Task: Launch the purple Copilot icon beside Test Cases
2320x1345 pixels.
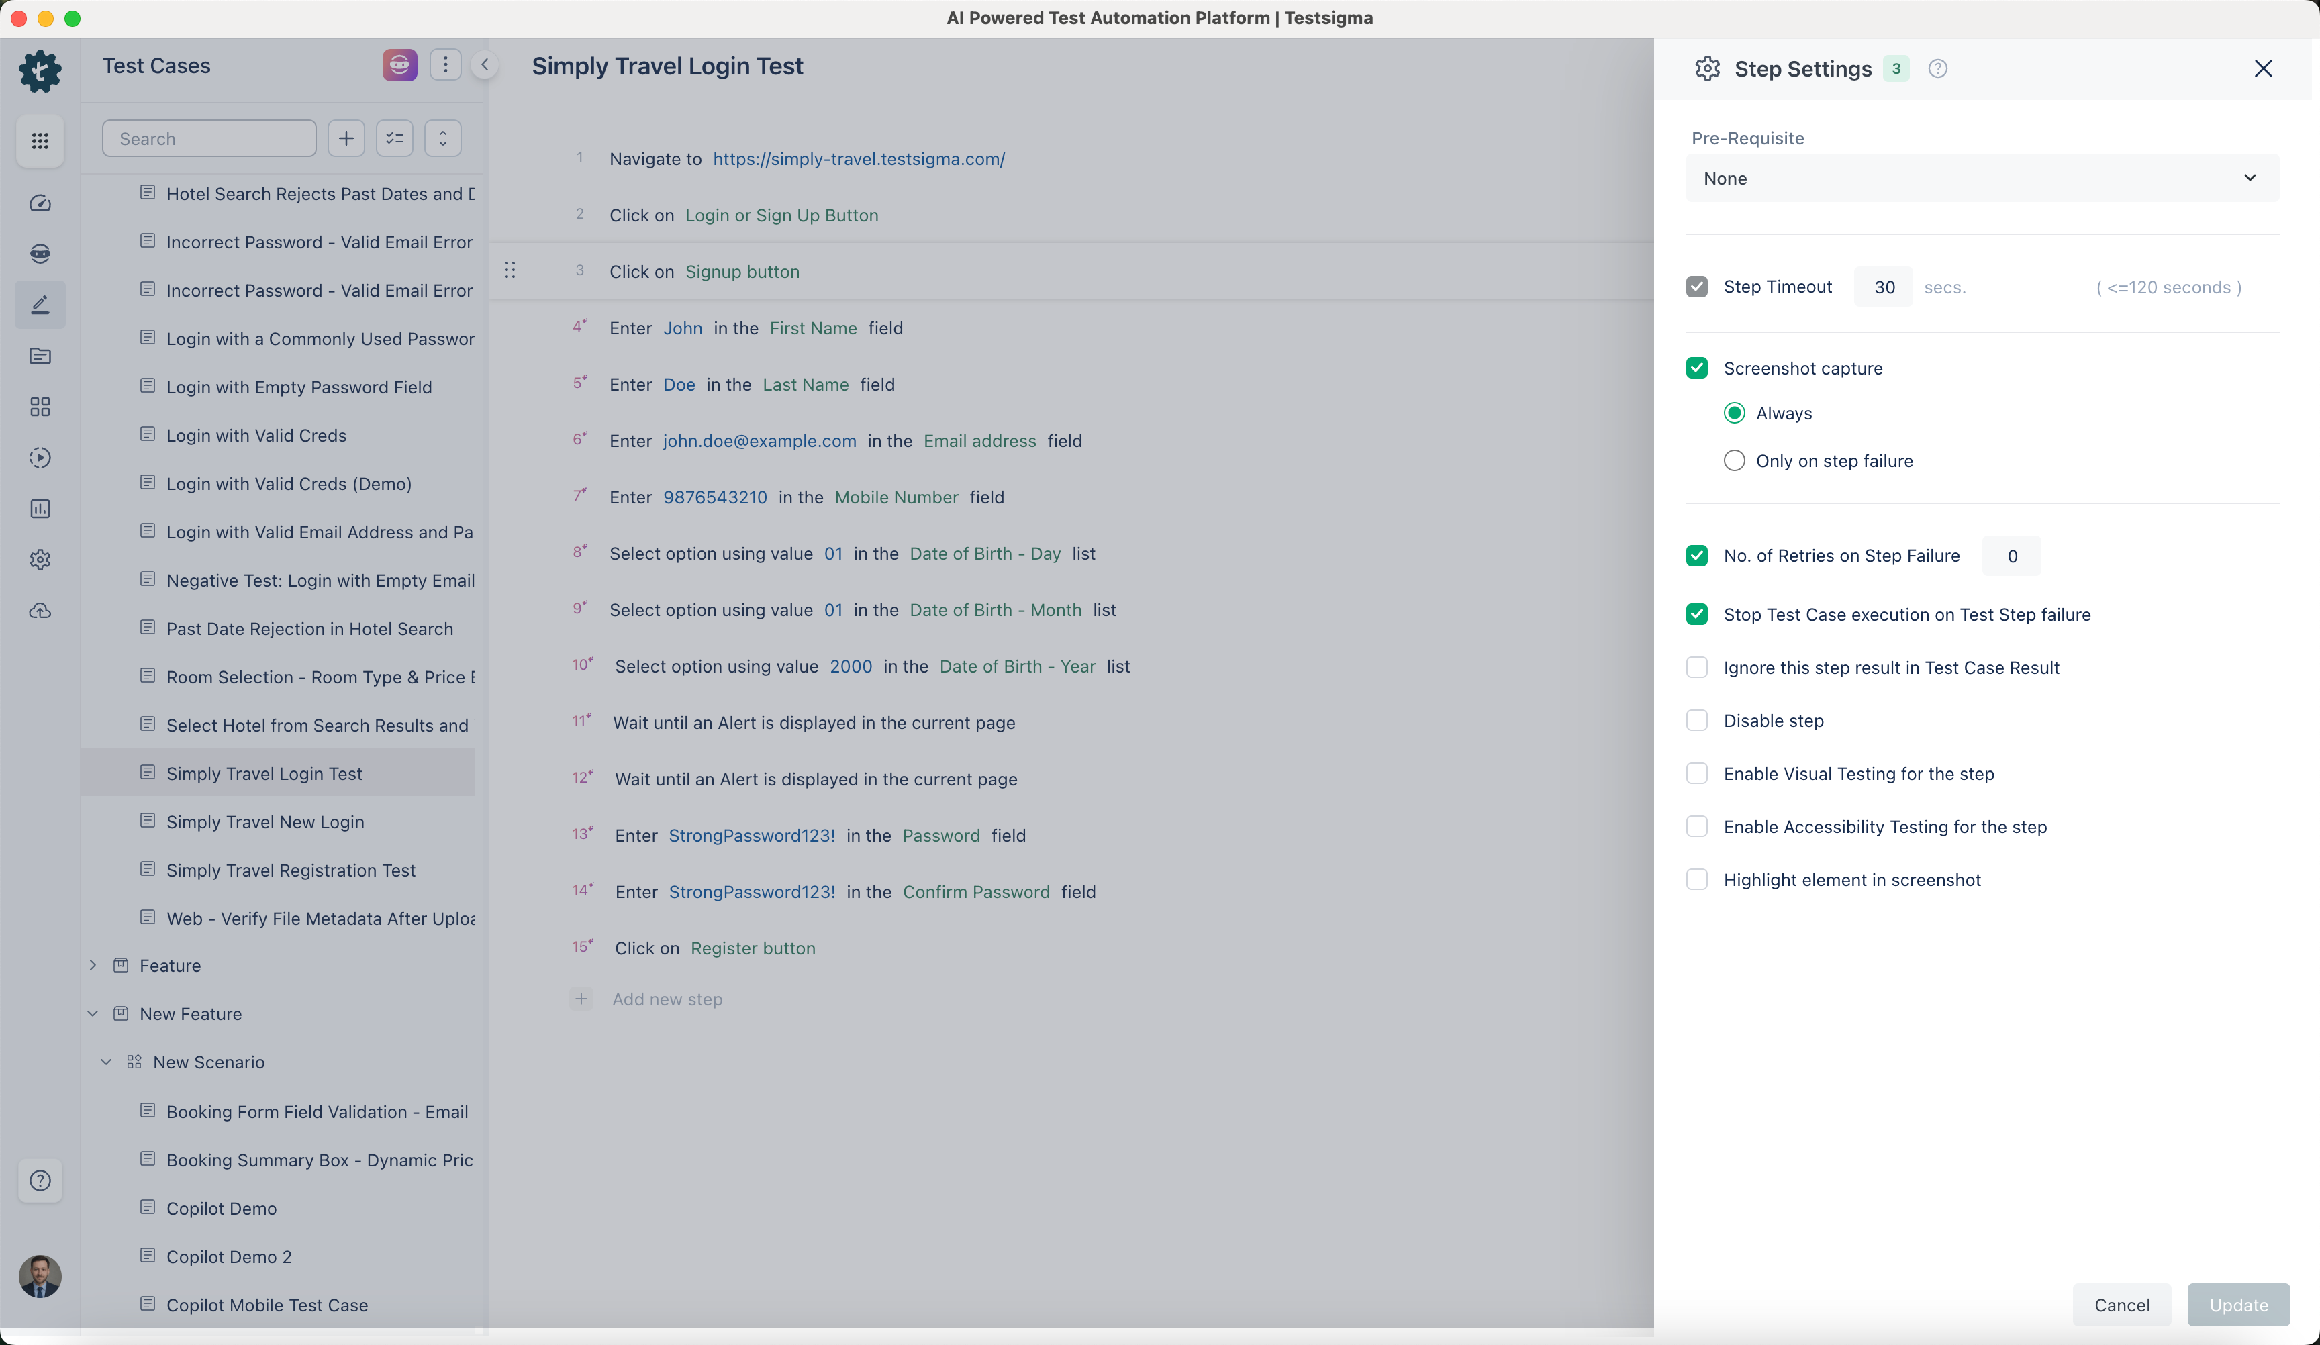Action: (x=399, y=65)
